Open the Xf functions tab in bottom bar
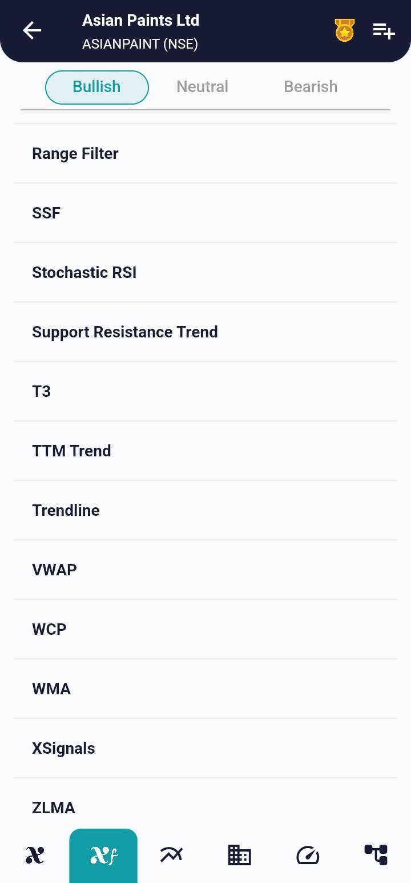This screenshot has width=411, height=883. (x=103, y=854)
